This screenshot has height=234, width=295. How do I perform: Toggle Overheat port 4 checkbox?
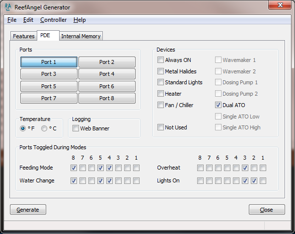pyautogui.click(x=236, y=168)
